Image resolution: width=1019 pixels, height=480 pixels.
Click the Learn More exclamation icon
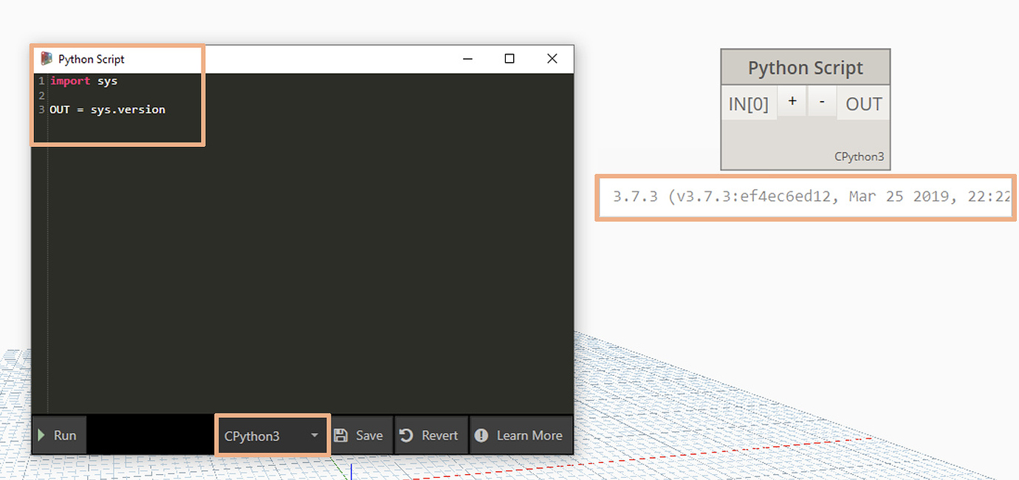[x=481, y=435]
